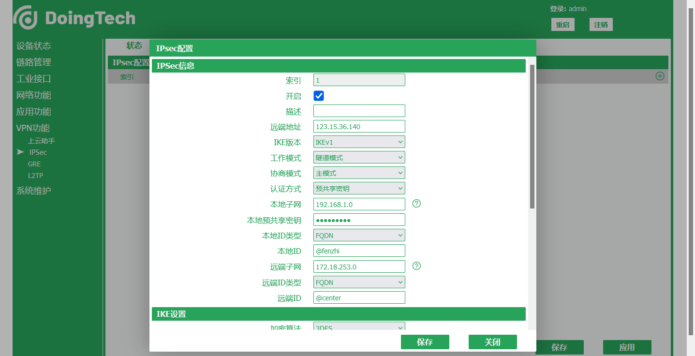Screen dimensions: 695x356
Task: Click the 描述 description field
Action: tap(359, 111)
